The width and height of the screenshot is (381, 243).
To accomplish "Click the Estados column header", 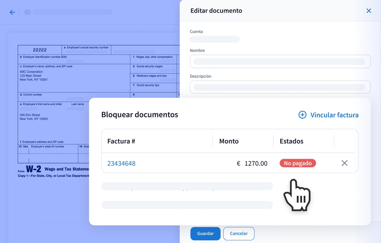I will (x=291, y=141).
